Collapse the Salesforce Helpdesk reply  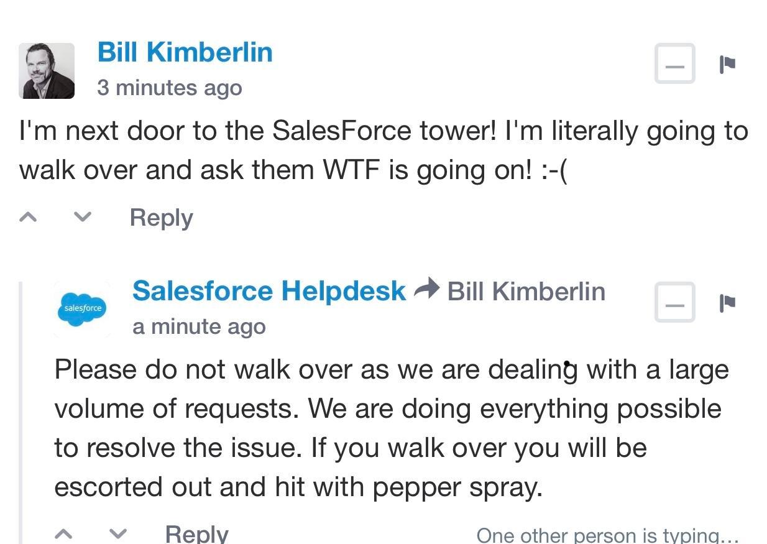point(674,302)
